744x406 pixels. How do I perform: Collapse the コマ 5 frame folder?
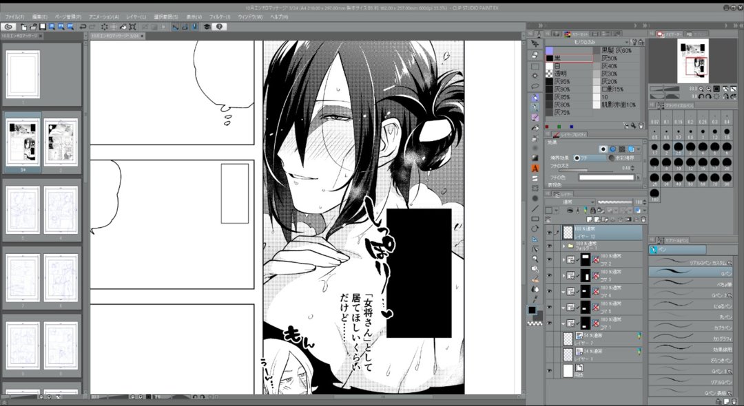pyautogui.click(x=564, y=308)
